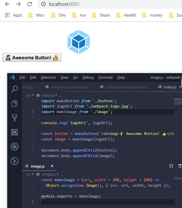
Task: Click index.js breadcrumb item in upper editor
Action: (x=45, y=95)
